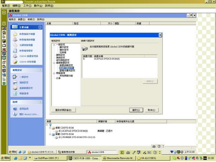This screenshot has width=216, height=162.
Task: Sort the image list by the 名稱 column
Action: click(59, 23)
